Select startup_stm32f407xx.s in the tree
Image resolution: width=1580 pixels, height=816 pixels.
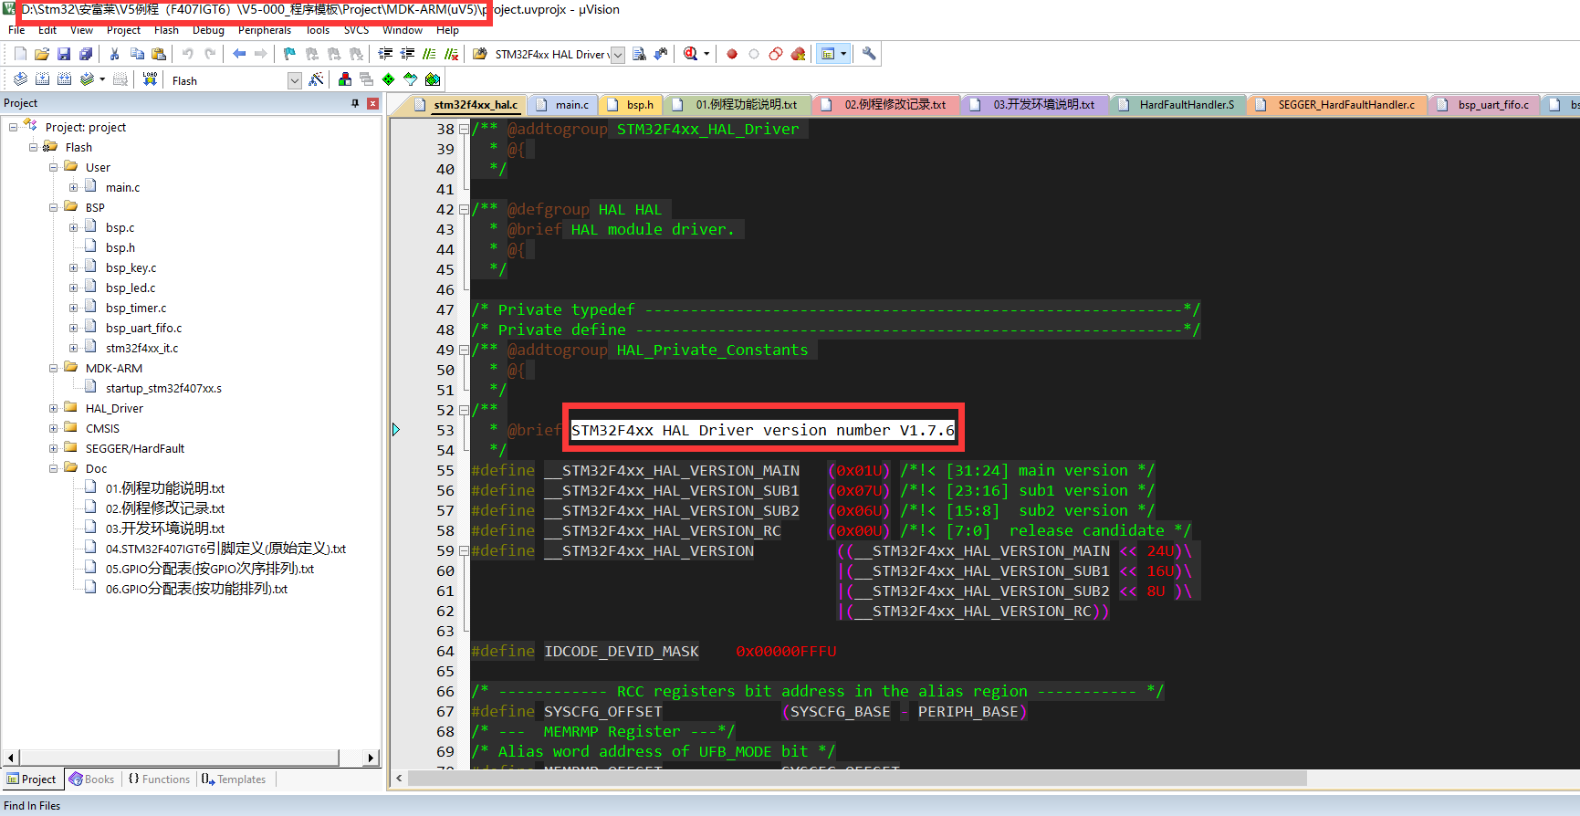click(163, 388)
